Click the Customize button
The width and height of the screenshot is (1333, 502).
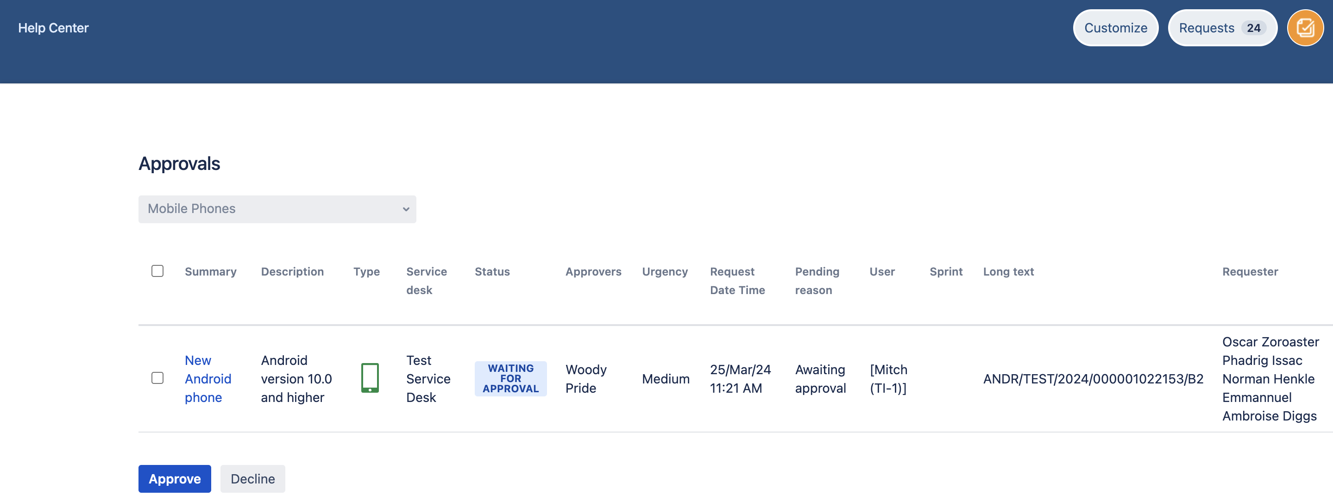pos(1115,28)
